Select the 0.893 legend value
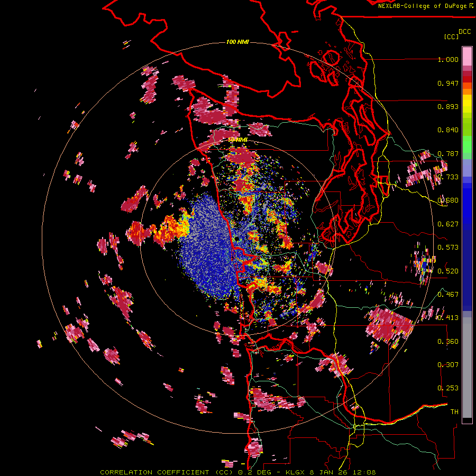 pos(448,106)
